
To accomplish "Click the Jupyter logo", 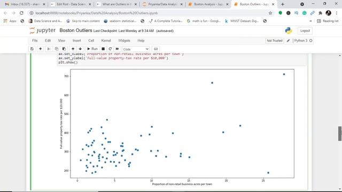I will tap(43, 30).
